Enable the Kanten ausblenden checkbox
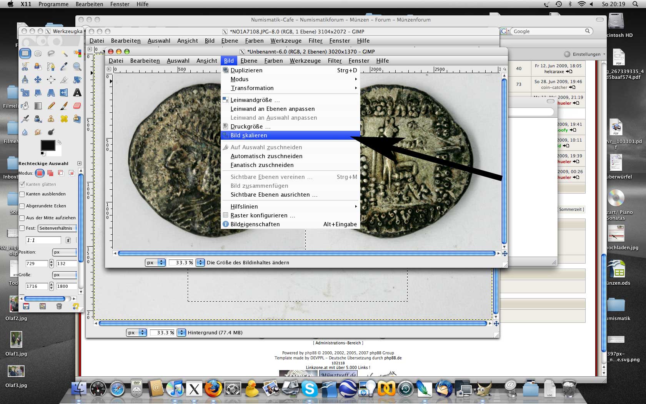Screen dimensions: 646x404 coord(22,194)
